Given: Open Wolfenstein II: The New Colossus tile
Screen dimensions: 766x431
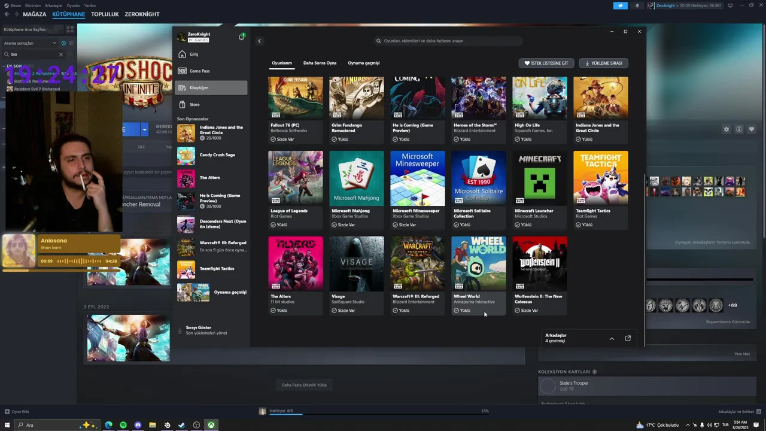Looking at the screenshot, I should coord(540,275).
